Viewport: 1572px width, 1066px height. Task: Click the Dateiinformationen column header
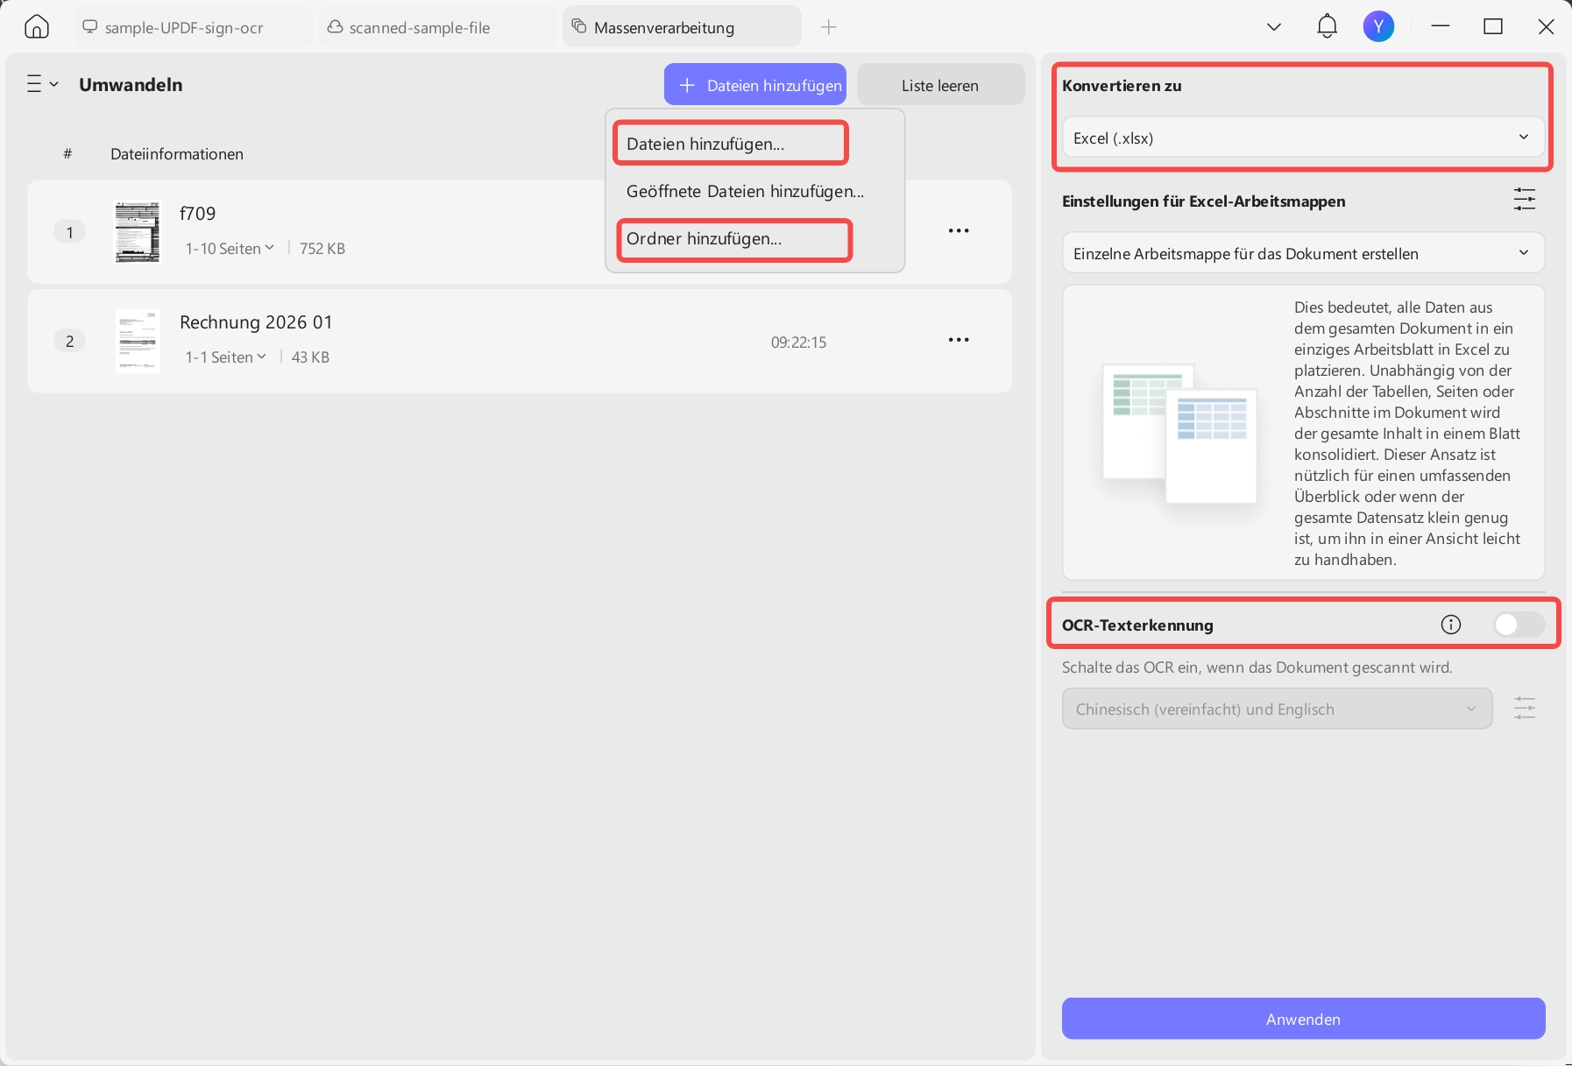(x=177, y=154)
